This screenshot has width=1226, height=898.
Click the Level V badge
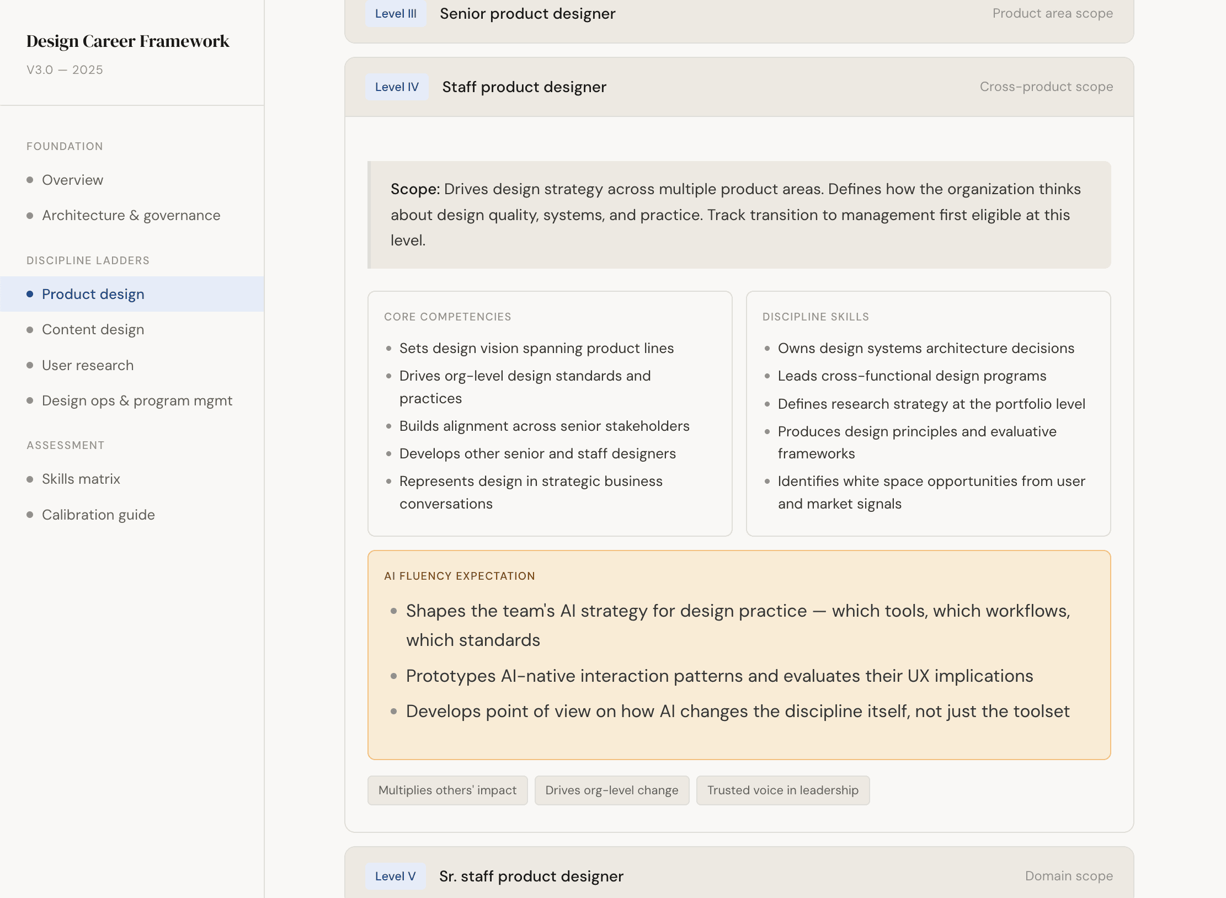[x=395, y=876]
